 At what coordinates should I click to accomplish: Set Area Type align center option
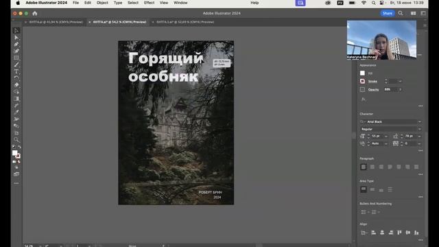(372, 189)
